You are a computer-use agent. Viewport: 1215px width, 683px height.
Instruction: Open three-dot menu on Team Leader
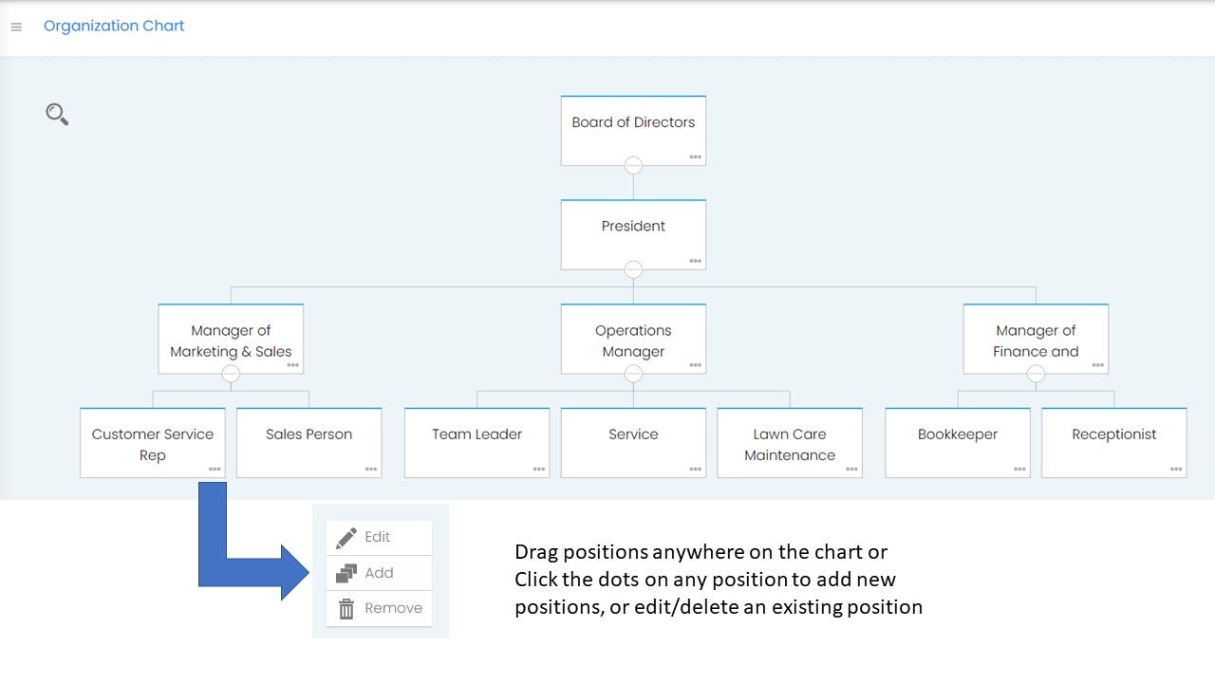538,469
